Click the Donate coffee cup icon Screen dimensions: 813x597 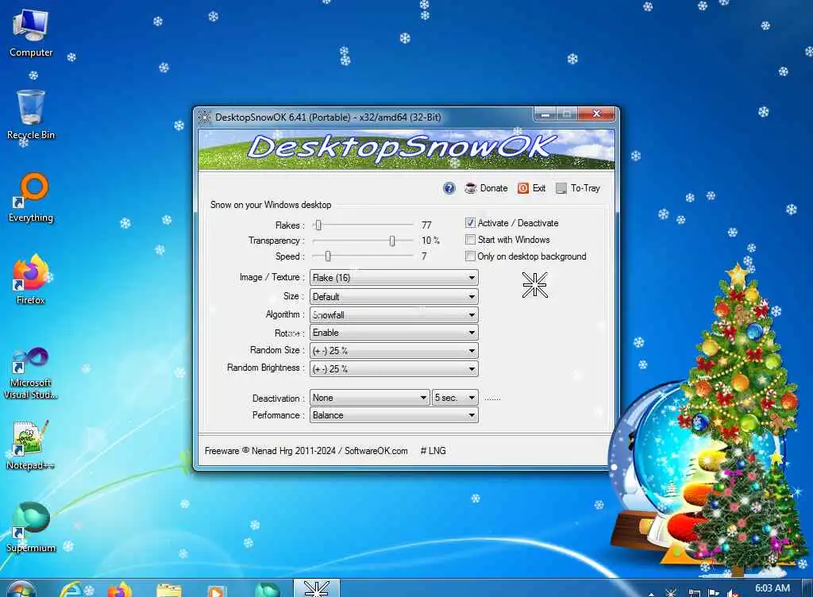pyautogui.click(x=470, y=188)
